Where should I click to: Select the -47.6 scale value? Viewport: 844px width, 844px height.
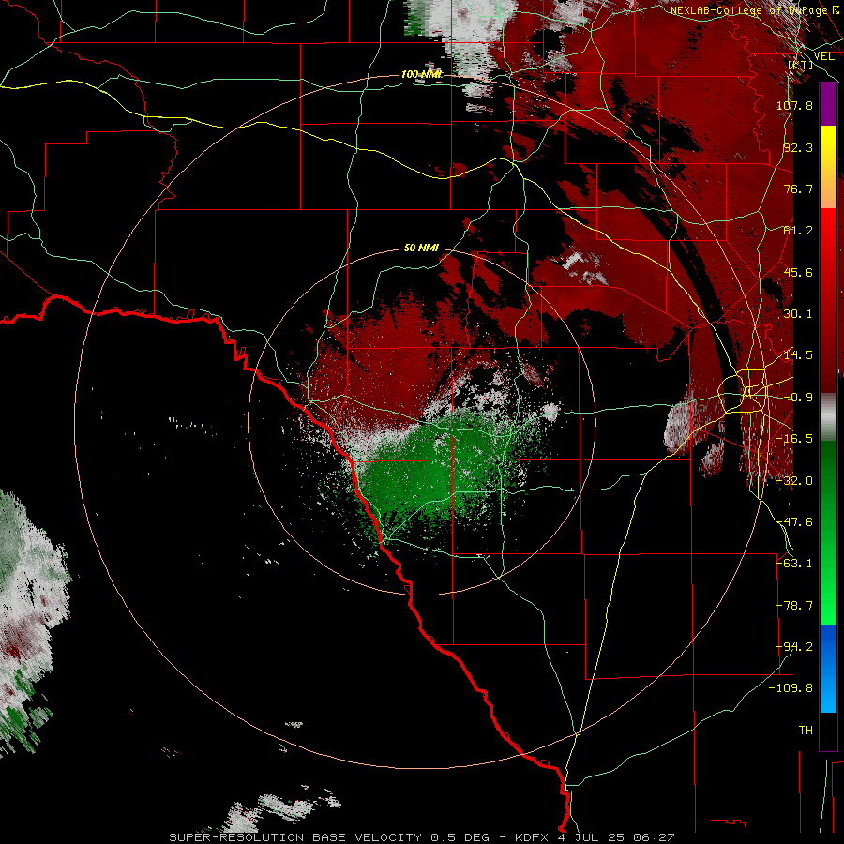[794, 521]
